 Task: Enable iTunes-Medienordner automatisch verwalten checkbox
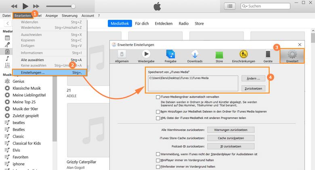[158, 97]
